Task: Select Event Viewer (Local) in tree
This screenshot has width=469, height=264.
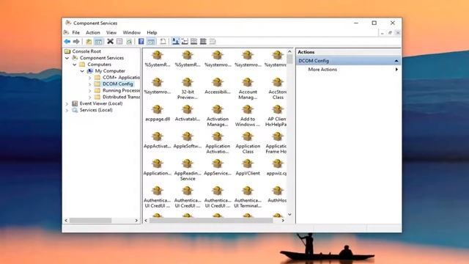Action: (x=101, y=103)
